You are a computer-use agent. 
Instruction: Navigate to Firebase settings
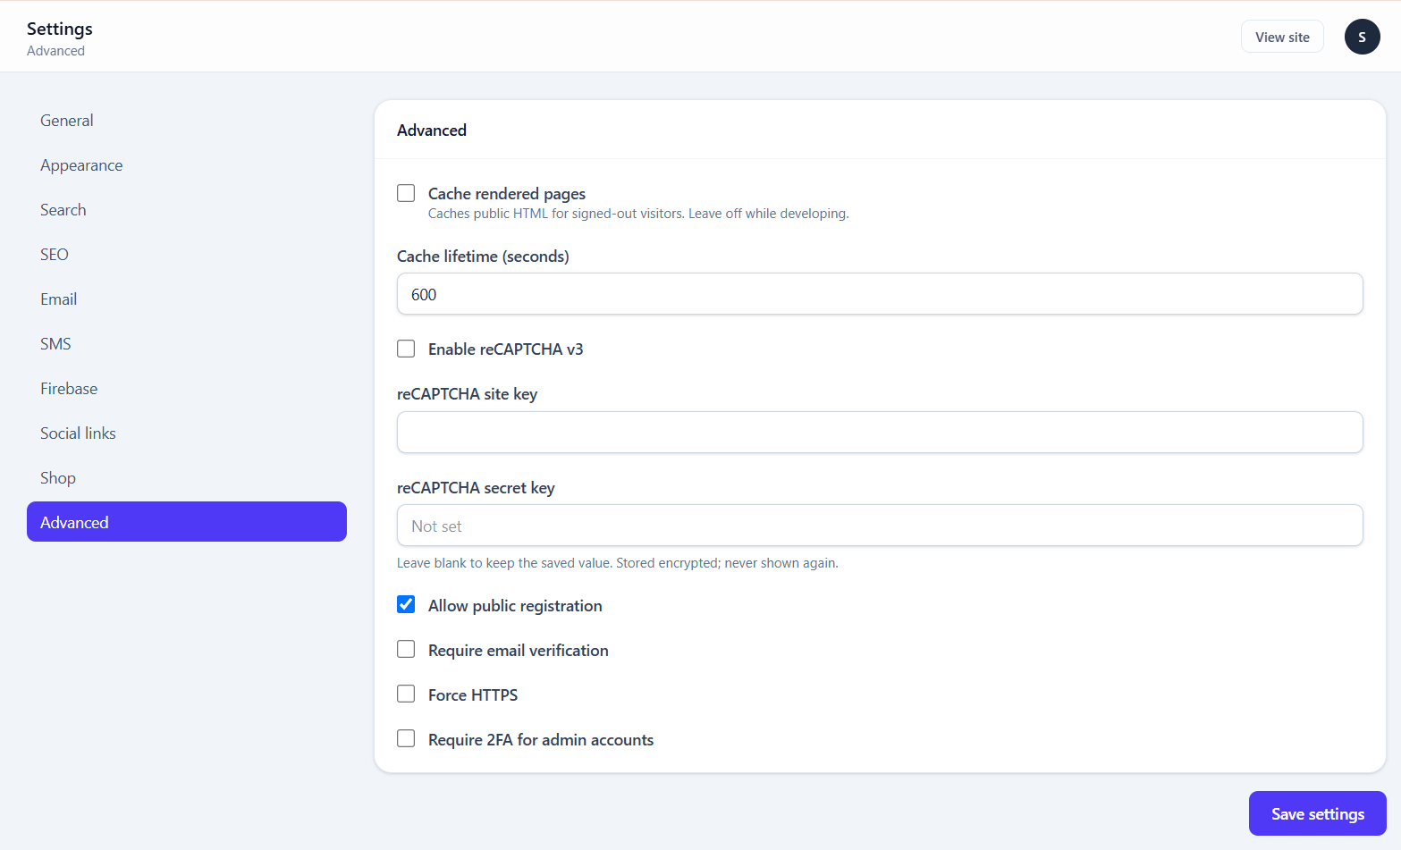point(187,388)
